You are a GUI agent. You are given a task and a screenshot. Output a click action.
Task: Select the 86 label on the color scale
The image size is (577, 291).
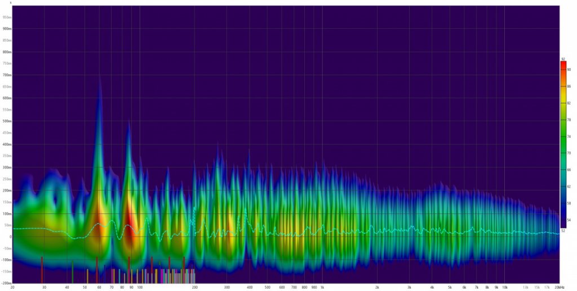coord(569,87)
